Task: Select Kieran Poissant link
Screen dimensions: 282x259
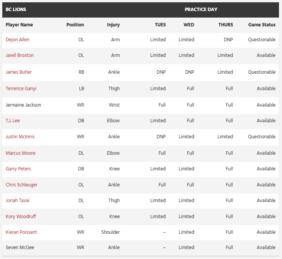Action: pyautogui.click(x=21, y=232)
